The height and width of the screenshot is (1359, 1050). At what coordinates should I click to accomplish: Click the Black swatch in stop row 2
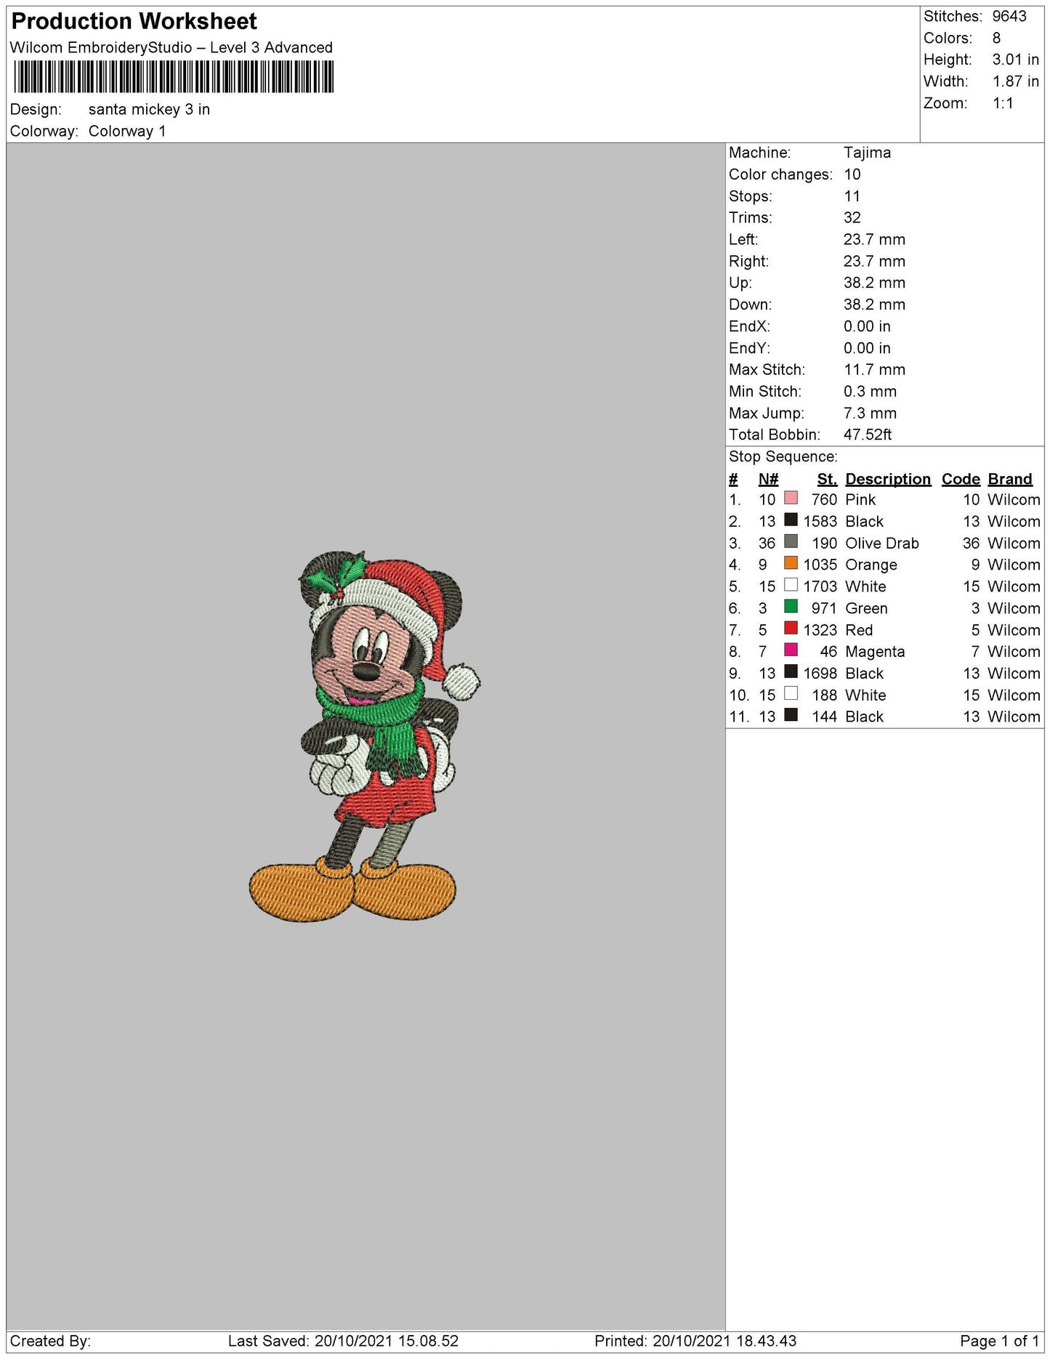[791, 520]
